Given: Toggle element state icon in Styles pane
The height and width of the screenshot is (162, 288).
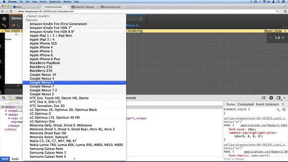Looking at the screenshot, I should [284, 109].
